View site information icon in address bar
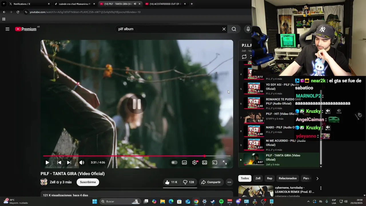The width and height of the screenshot is (366, 206). pyautogui.click(x=26, y=12)
